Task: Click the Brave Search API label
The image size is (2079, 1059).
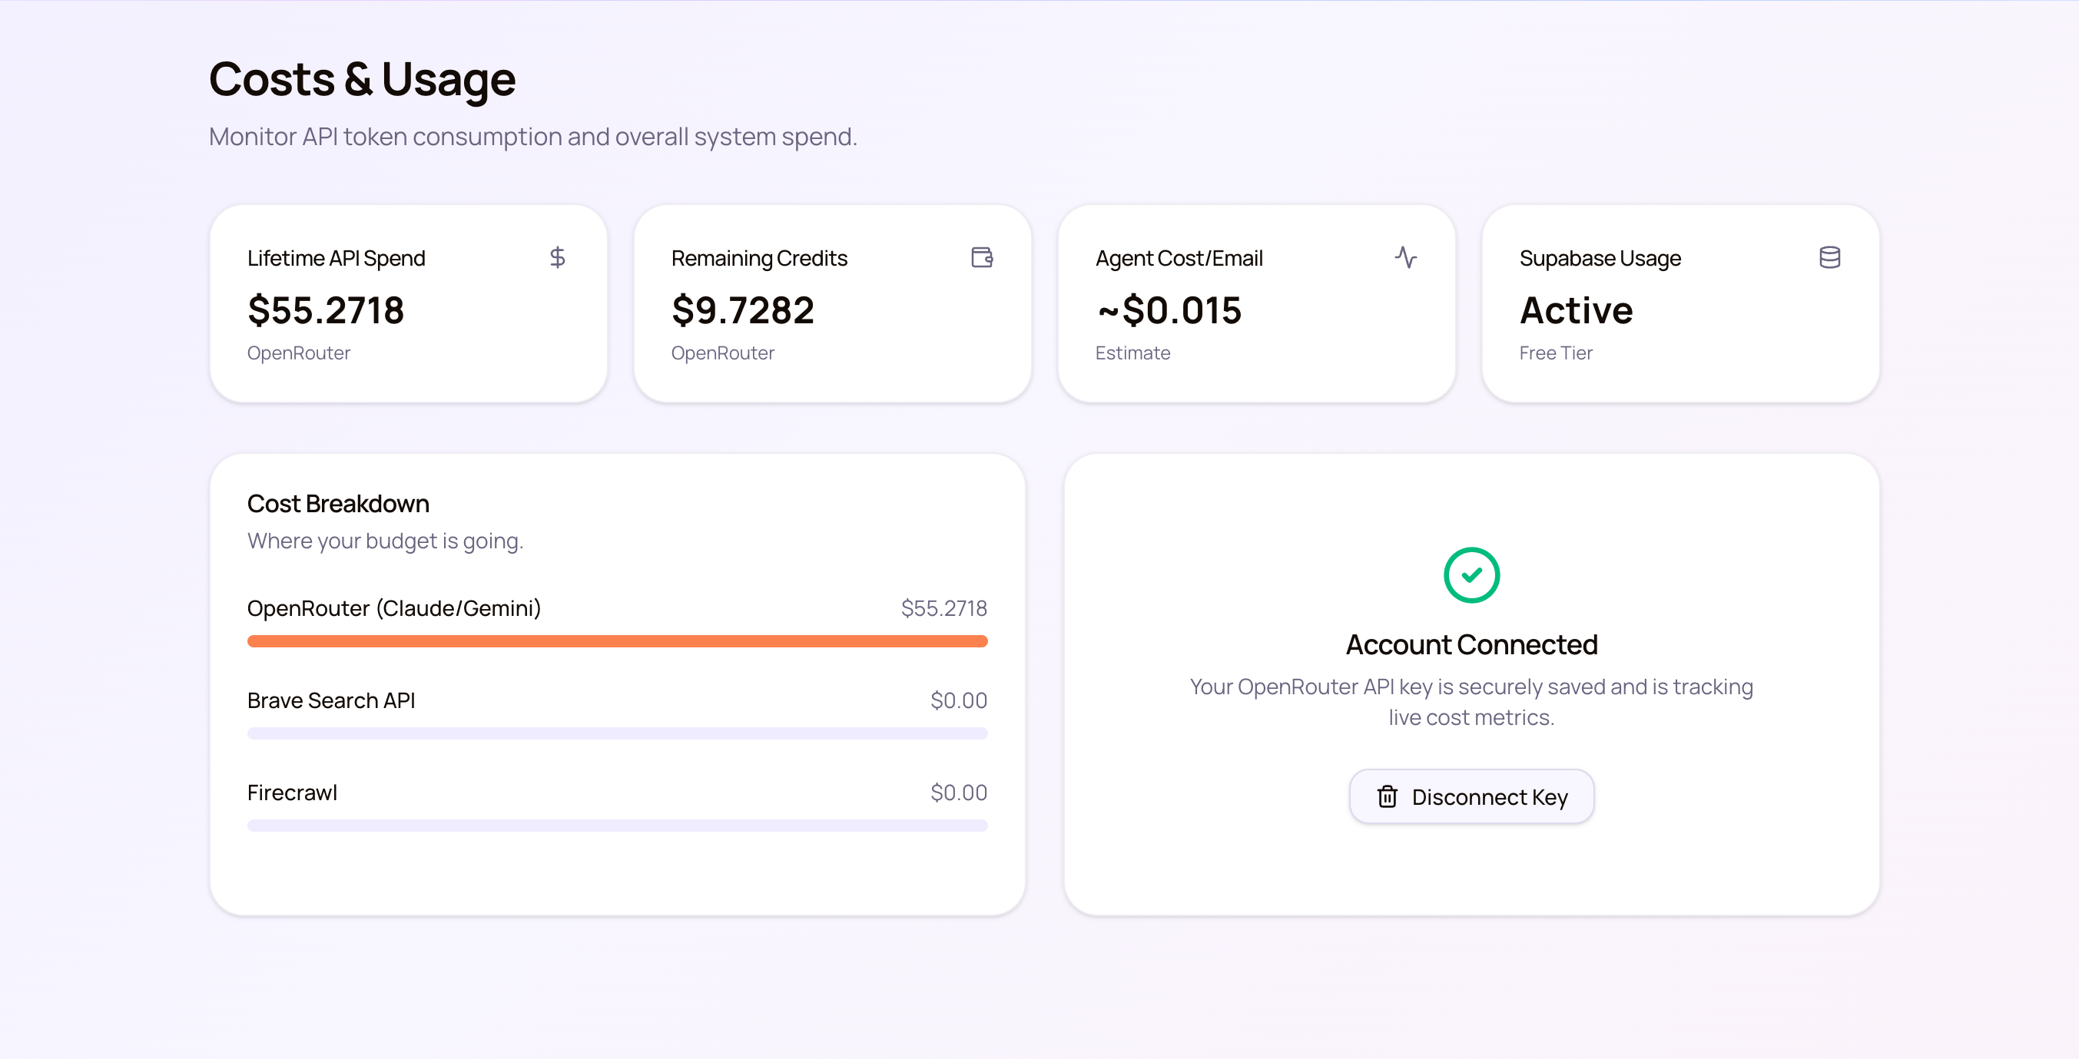Action: pyautogui.click(x=331, y=700)
